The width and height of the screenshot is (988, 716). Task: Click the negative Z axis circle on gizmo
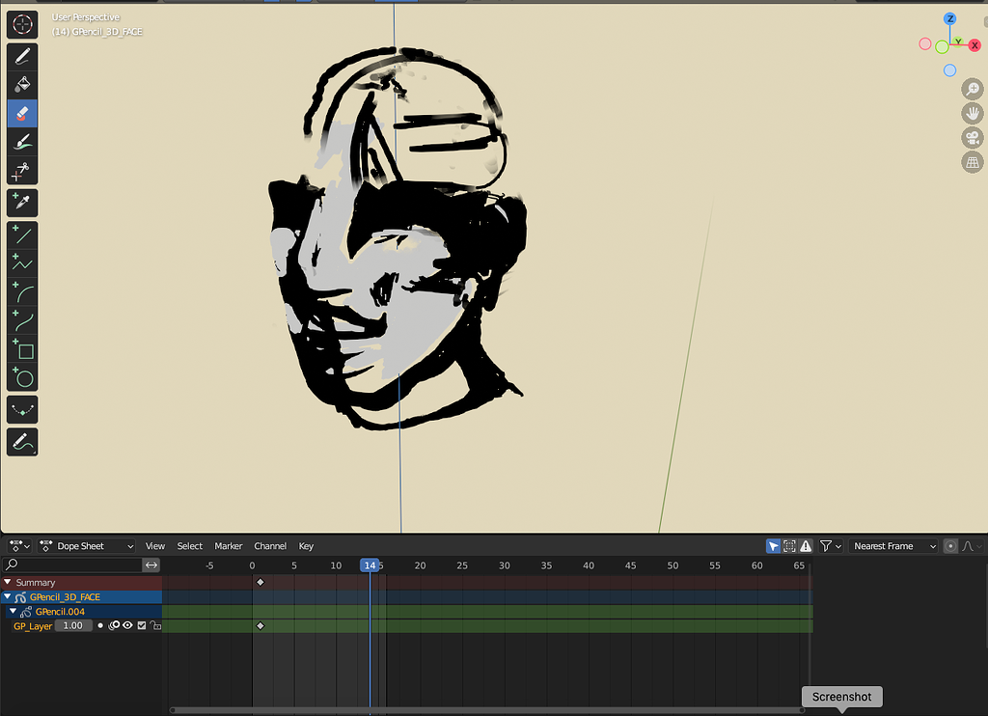pyautogui.click(x=949, y=70)
